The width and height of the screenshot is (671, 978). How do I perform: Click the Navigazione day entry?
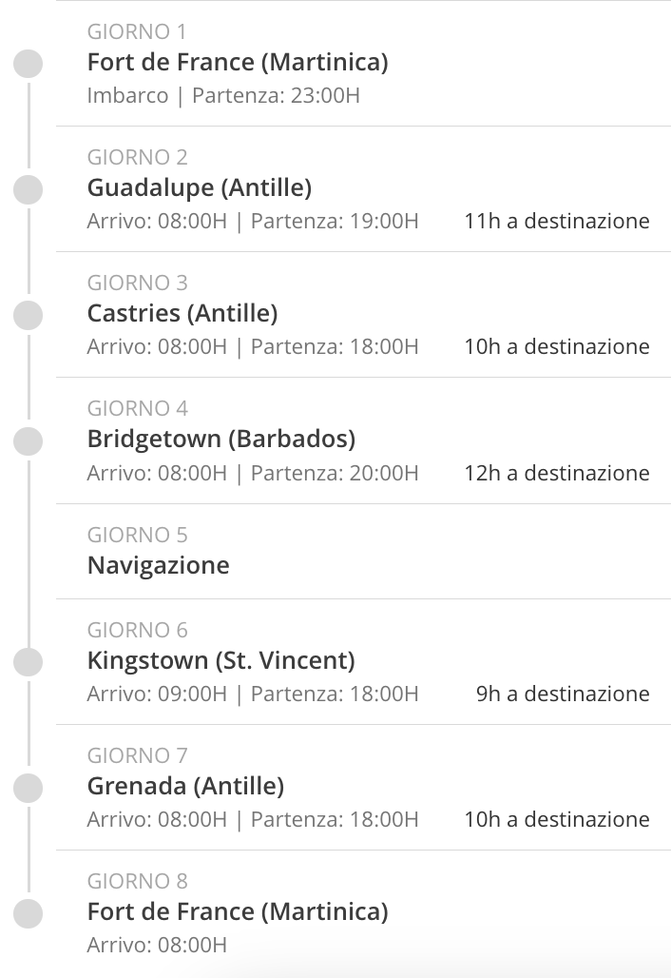click(159, 566)
